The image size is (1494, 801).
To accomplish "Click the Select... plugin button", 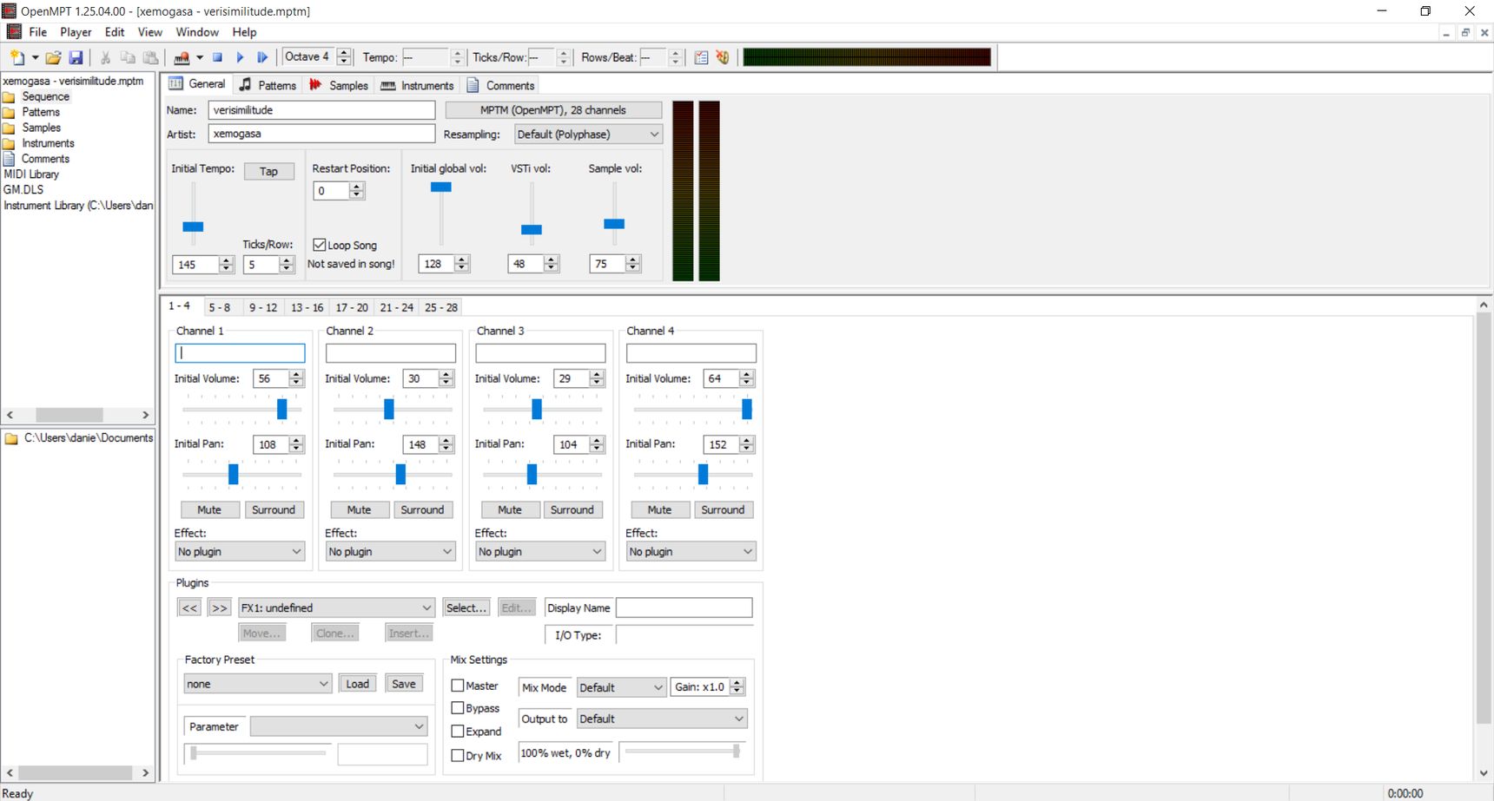I will coord(466,608).
